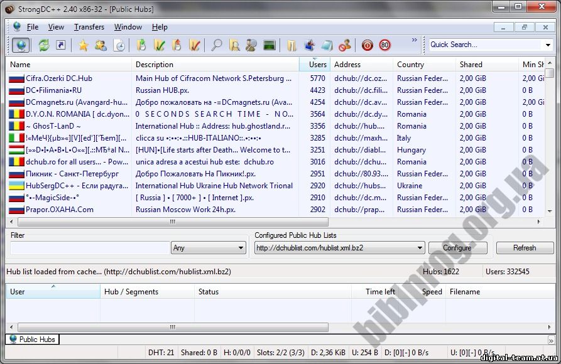Open Favorite Users toolbar icon

pos(101,45)
